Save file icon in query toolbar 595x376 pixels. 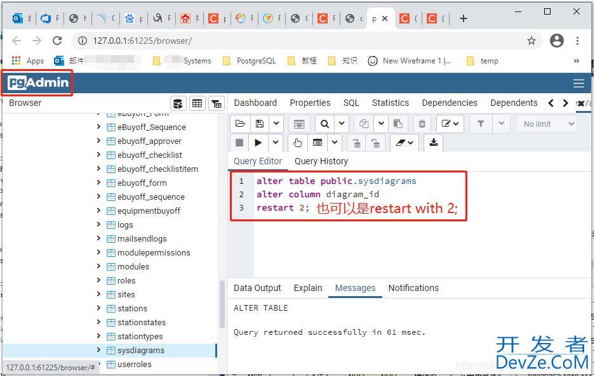pos(260,124)
